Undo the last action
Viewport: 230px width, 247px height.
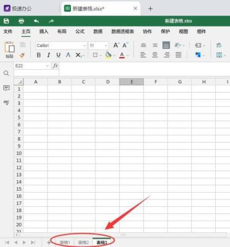click(x=36, y=21)
